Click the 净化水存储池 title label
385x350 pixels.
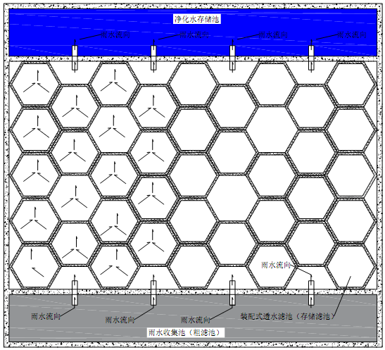tap(196, 19)
